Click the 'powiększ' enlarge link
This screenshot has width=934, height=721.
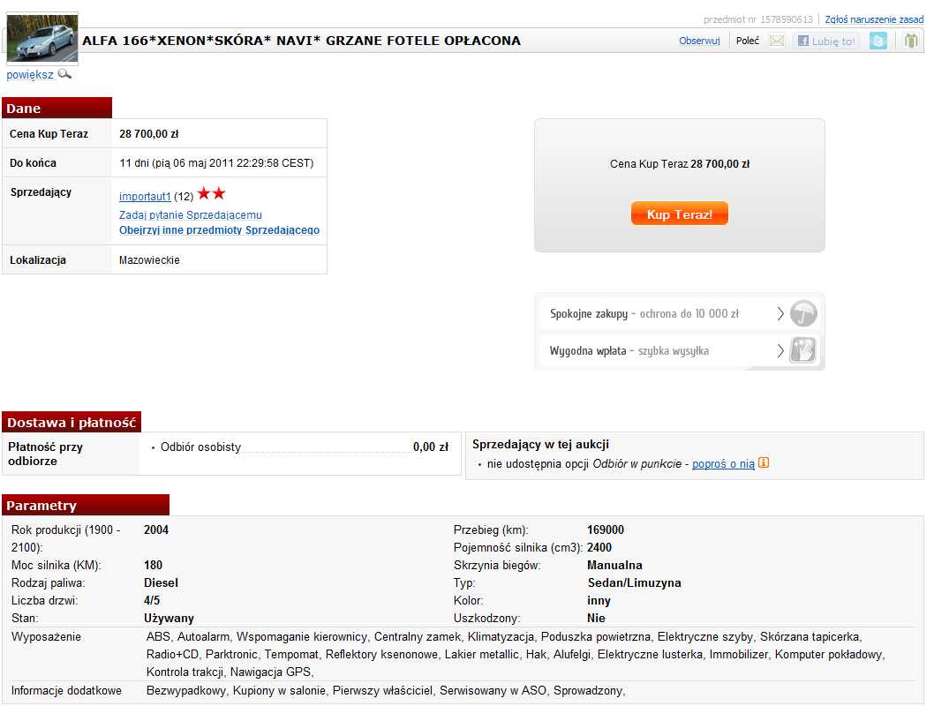[x=30, y=74]
